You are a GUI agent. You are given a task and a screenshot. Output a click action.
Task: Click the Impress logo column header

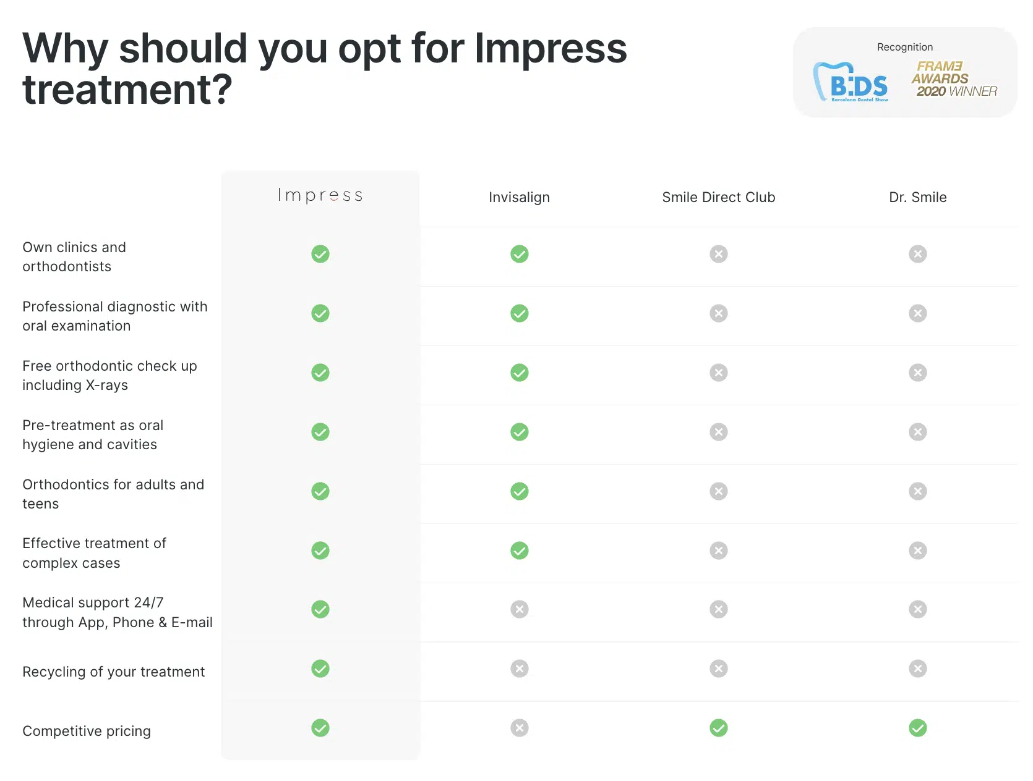(320, 195)
